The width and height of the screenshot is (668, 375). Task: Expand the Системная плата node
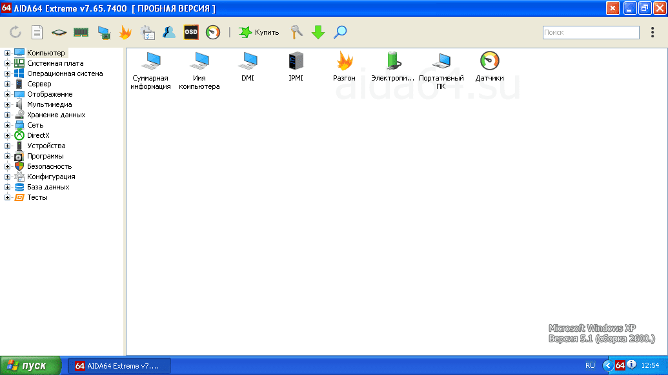(x=7, y=63)
